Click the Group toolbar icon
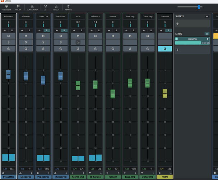Viewport: 218px width, 180px height. click(56, 8)
